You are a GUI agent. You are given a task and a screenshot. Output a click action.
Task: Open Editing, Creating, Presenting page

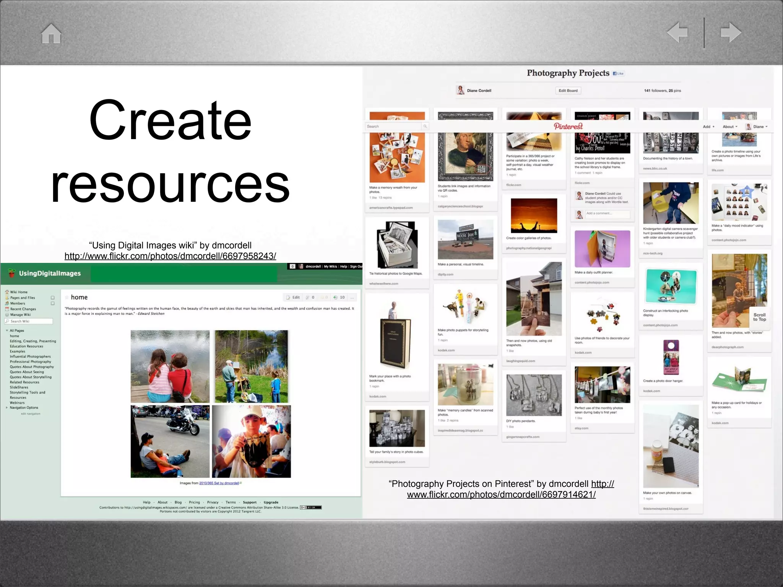tap(33, 341)
